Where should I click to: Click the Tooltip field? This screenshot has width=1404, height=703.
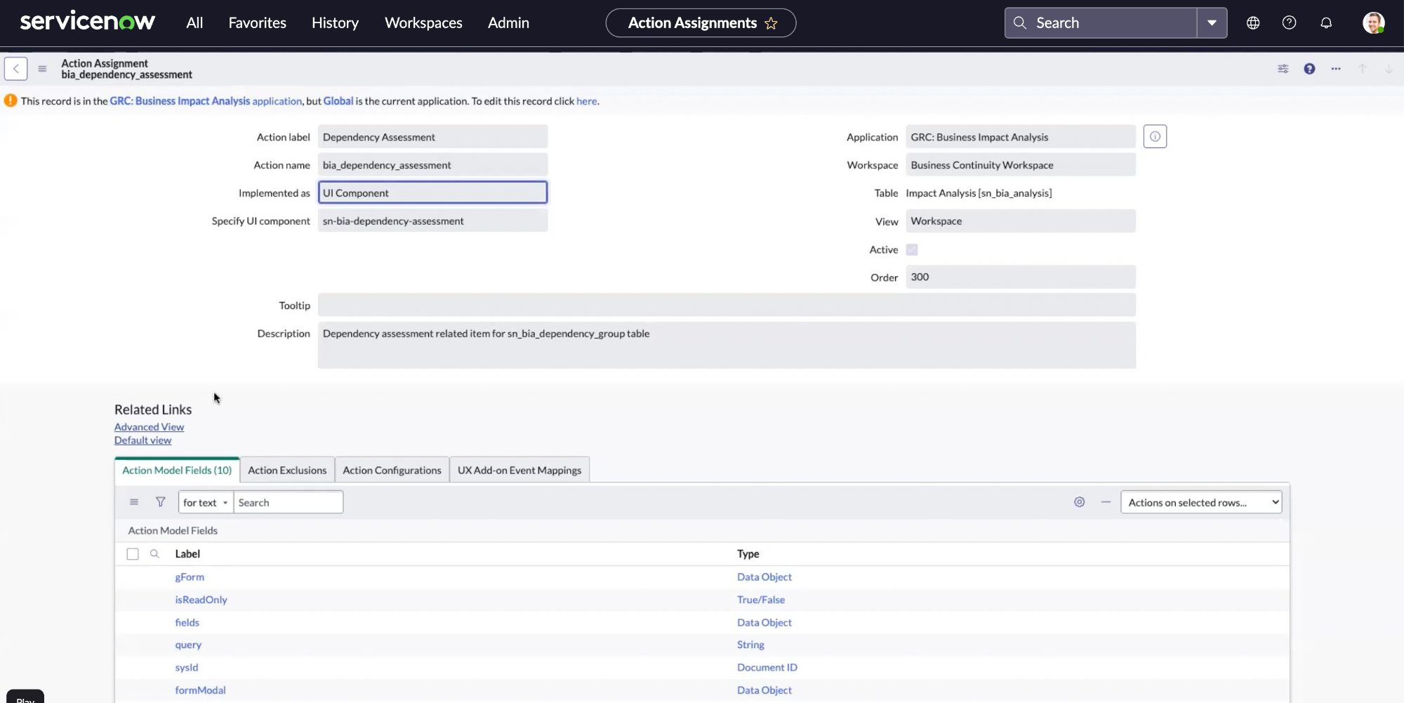tap(727, 305)
